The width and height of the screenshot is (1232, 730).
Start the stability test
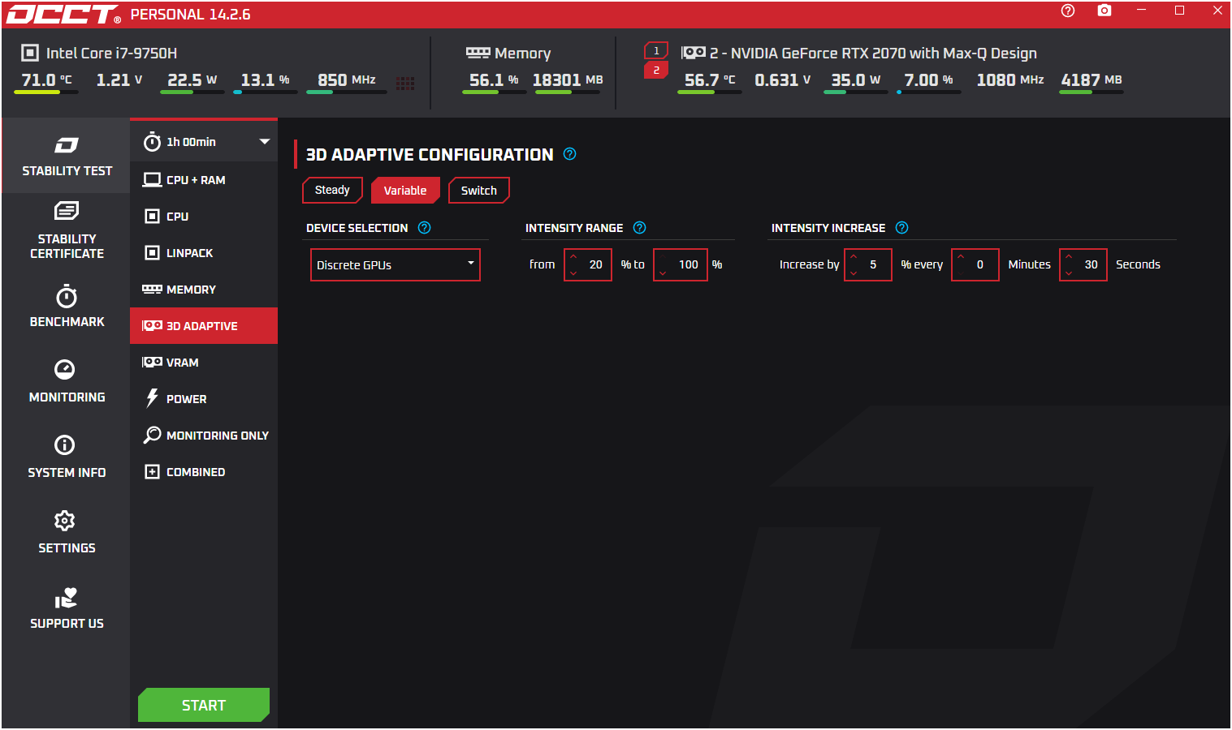(204, 705)
